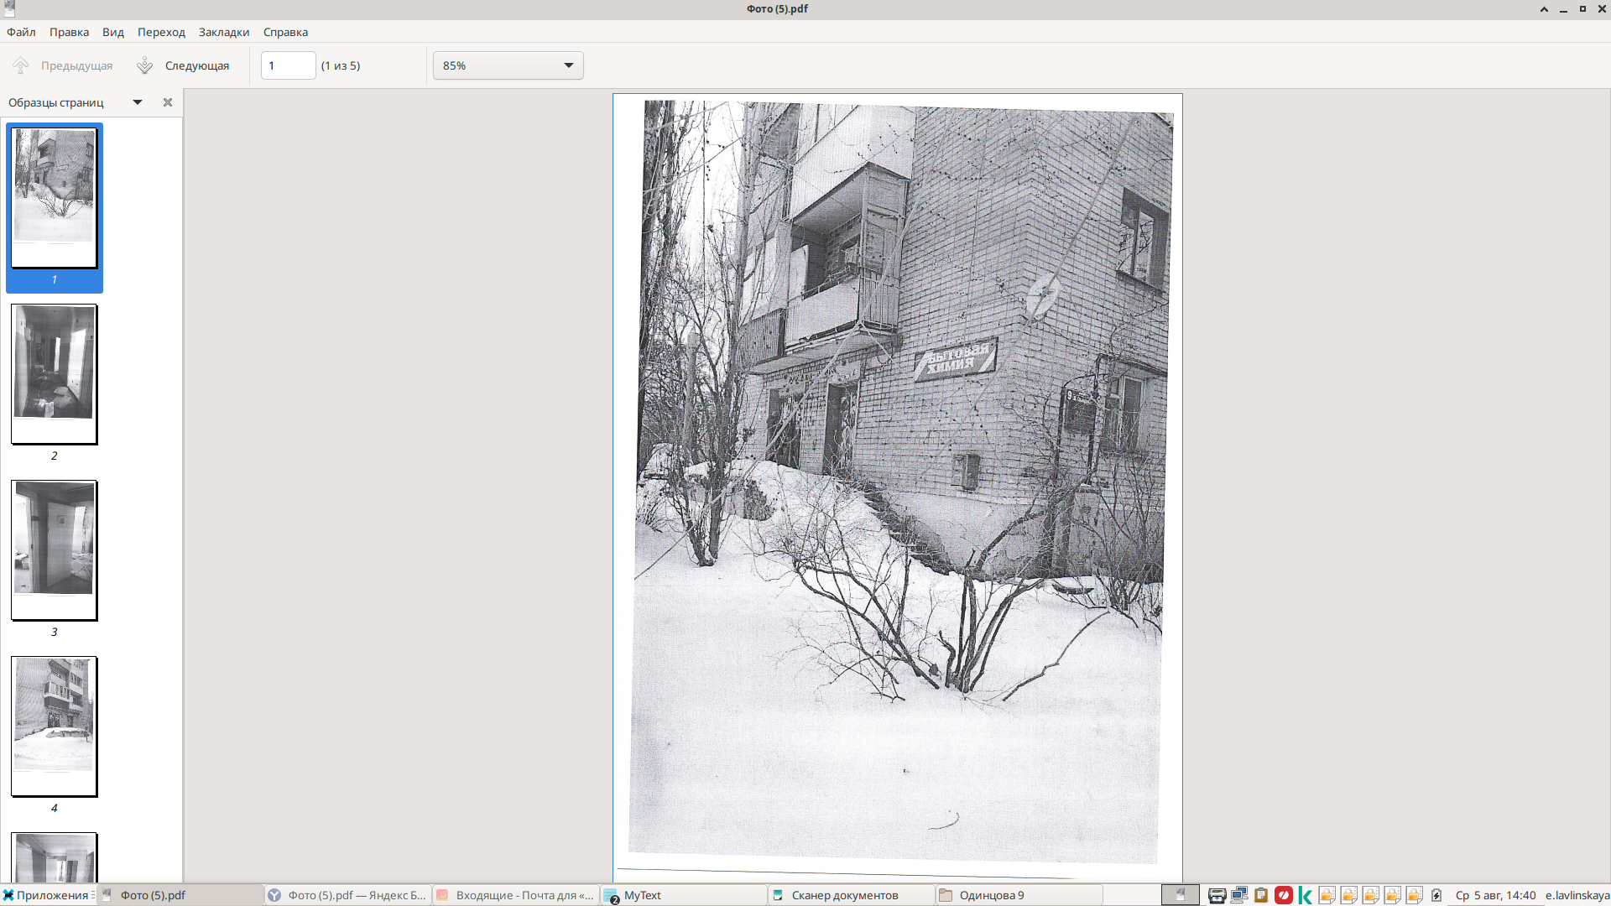Viewport: 1611px width, 906px height.
Task: Switch to Сканер документов taskbar window
Action: [852, 895]
